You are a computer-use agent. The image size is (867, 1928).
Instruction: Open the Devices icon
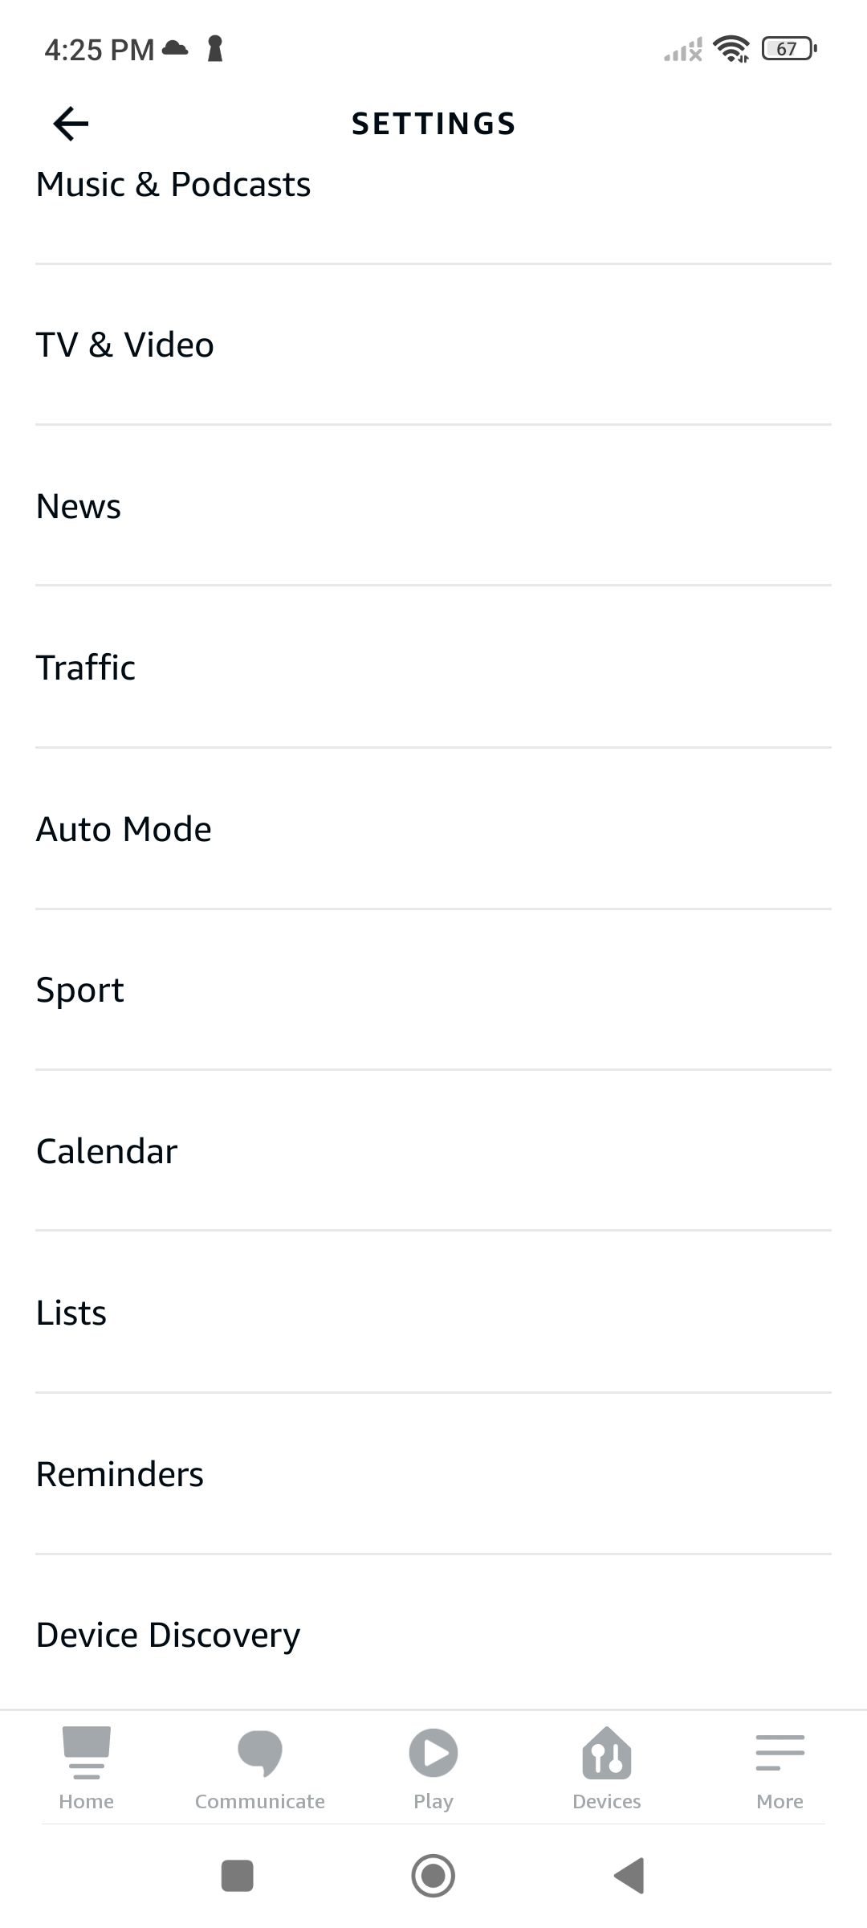point(607,1751)
